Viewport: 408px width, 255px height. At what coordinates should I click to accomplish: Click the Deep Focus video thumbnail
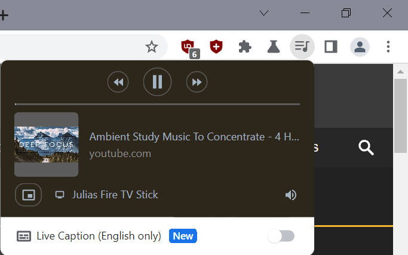pyautogui.click(x=46, y=145)
